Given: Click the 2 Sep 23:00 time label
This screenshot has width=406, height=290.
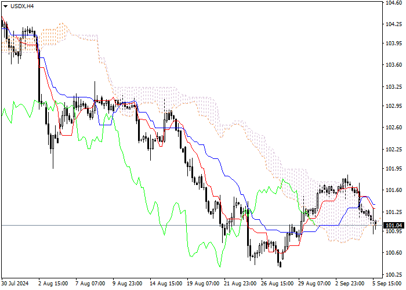Looking at the screenshot, I should tap(350, 283).
